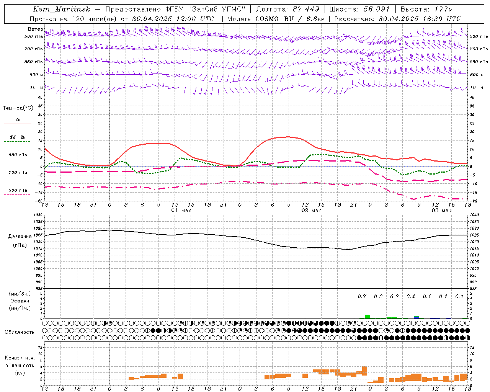The width and height of the screenshot is (490, 392).
Task: Click the 'Рассчитано: 30.04.2025 16:39 UTC' timestamp
Action: tap(397, 19)
